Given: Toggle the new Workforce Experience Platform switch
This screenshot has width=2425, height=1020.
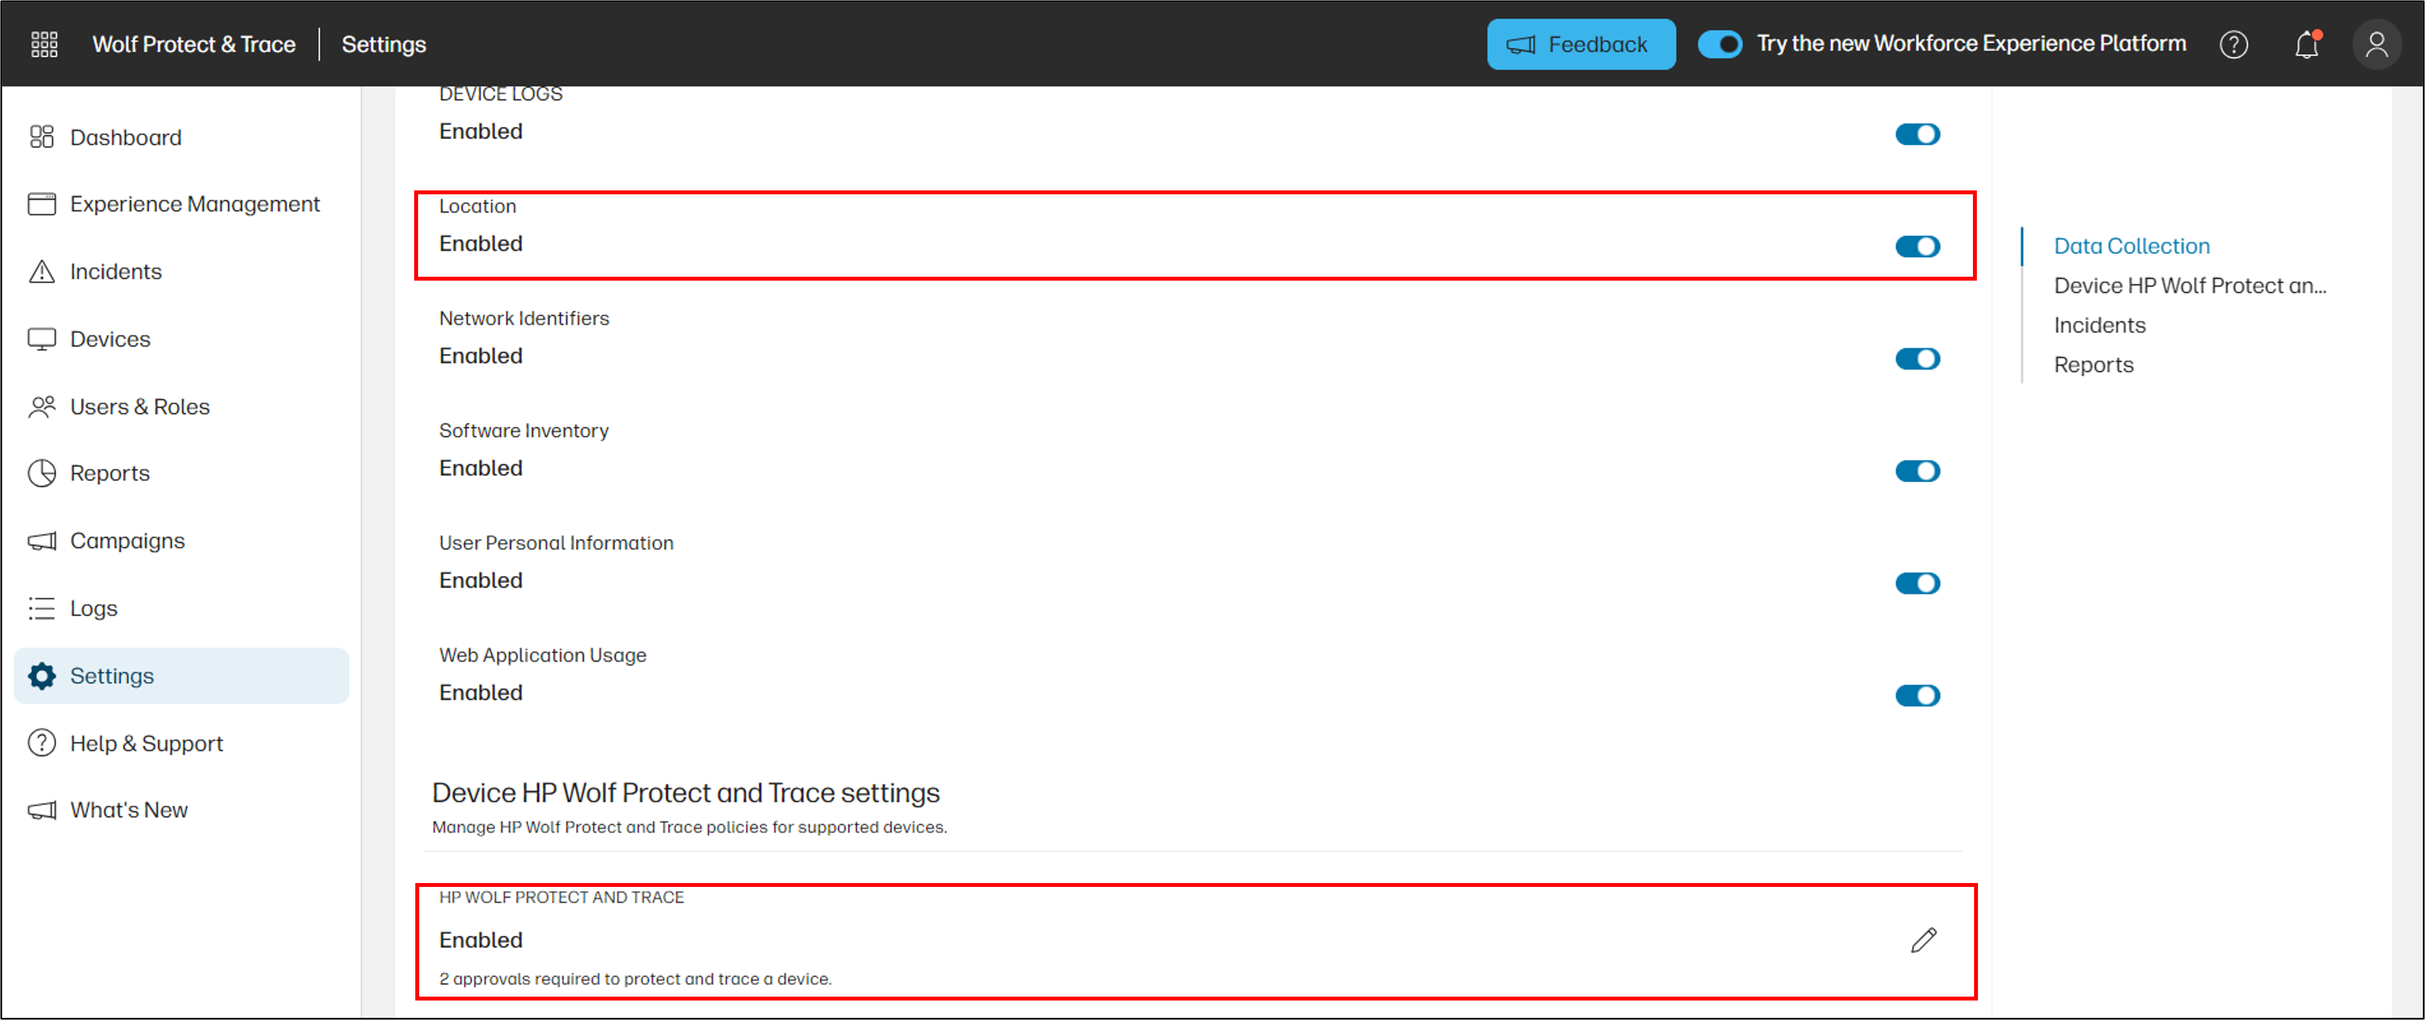Looking at the screenshot, I should point(1719,45).
